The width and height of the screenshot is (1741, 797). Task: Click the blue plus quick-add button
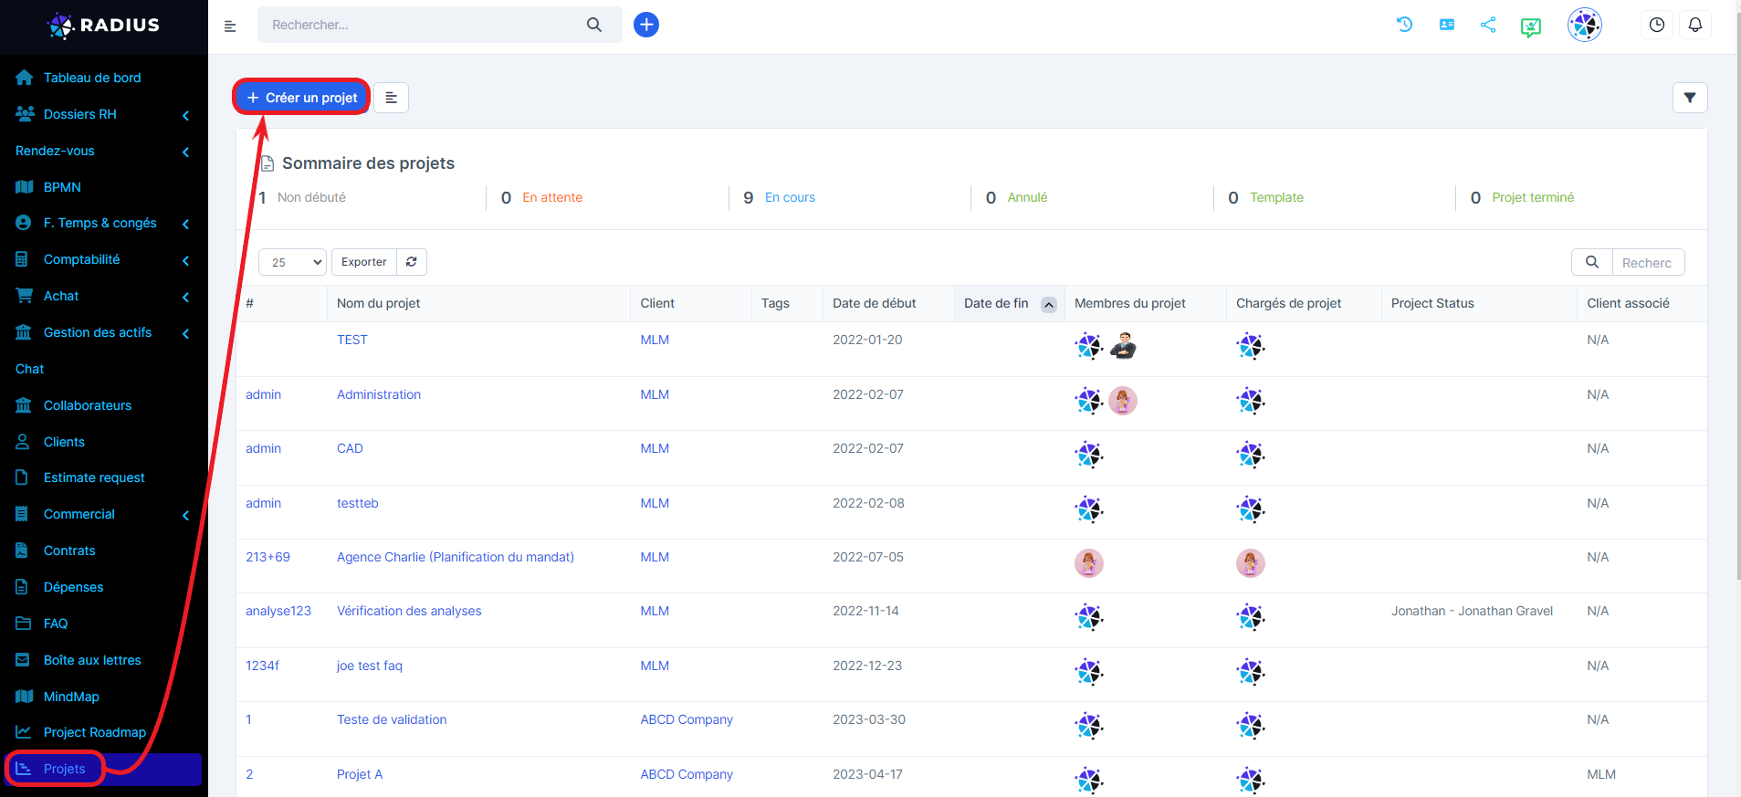[x=646, y=25]
